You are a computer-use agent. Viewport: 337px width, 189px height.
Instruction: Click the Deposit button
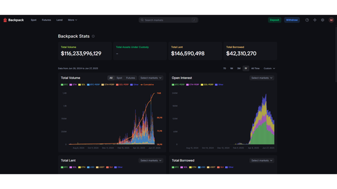tap(275, 20)
